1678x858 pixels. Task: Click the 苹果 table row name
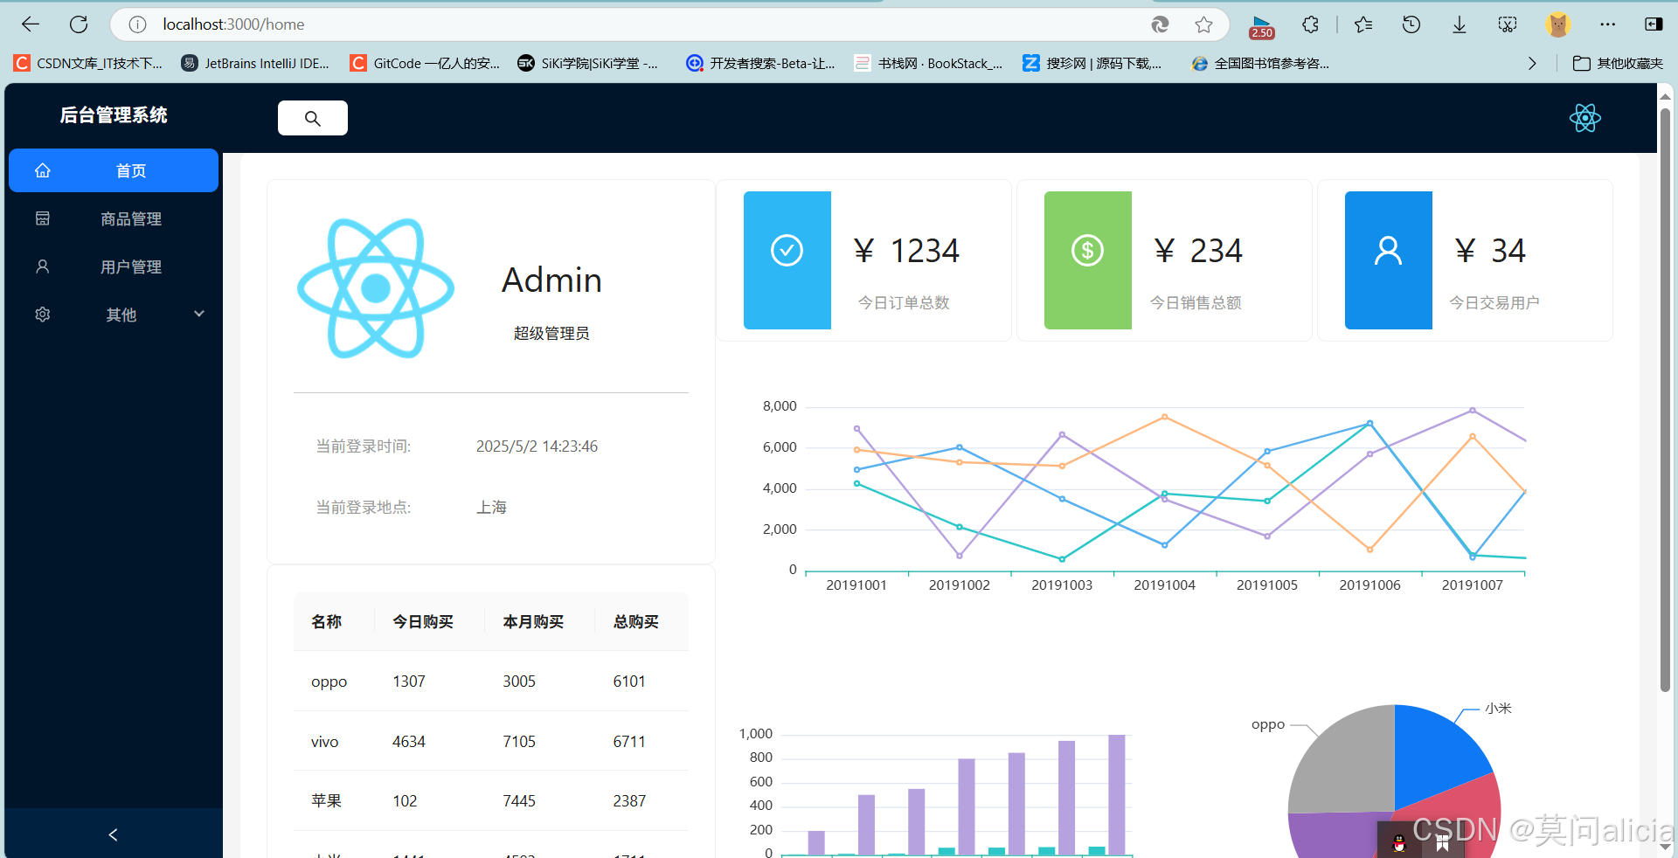[327, 801]
